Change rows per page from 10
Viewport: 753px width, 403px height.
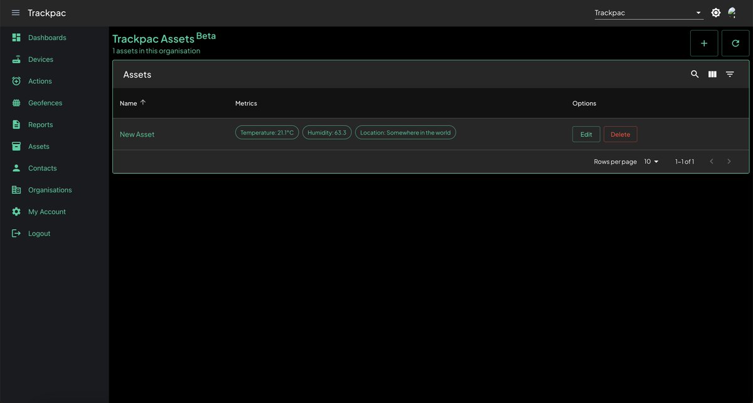(651, 162)
